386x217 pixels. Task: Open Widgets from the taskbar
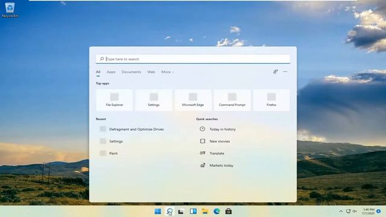click(x=193, y=212)
